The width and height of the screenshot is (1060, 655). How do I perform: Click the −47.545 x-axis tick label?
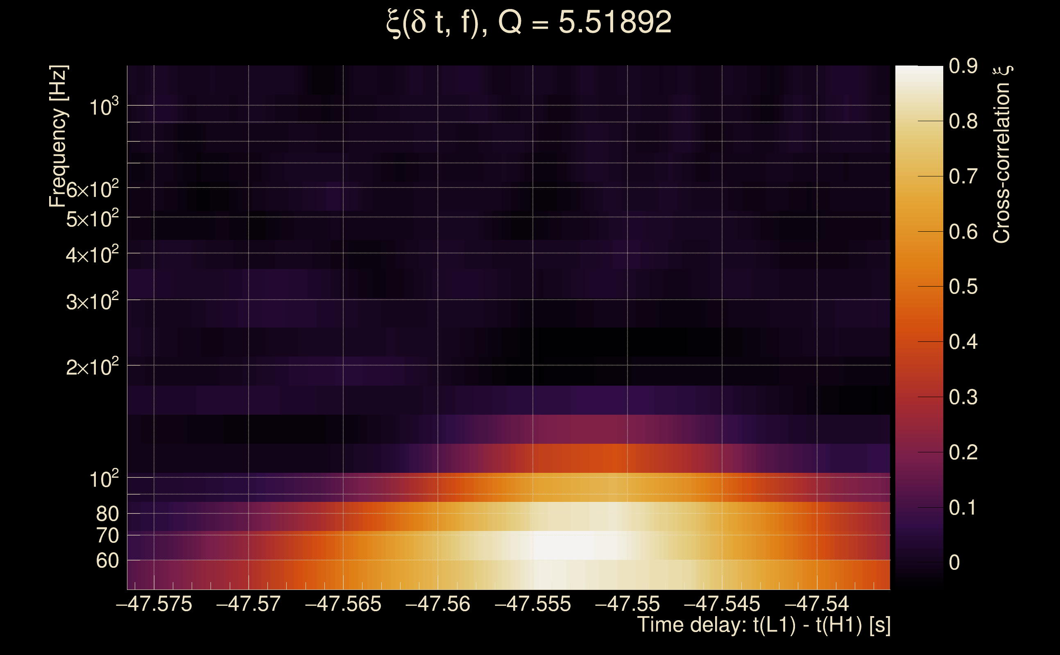[722, 604]
